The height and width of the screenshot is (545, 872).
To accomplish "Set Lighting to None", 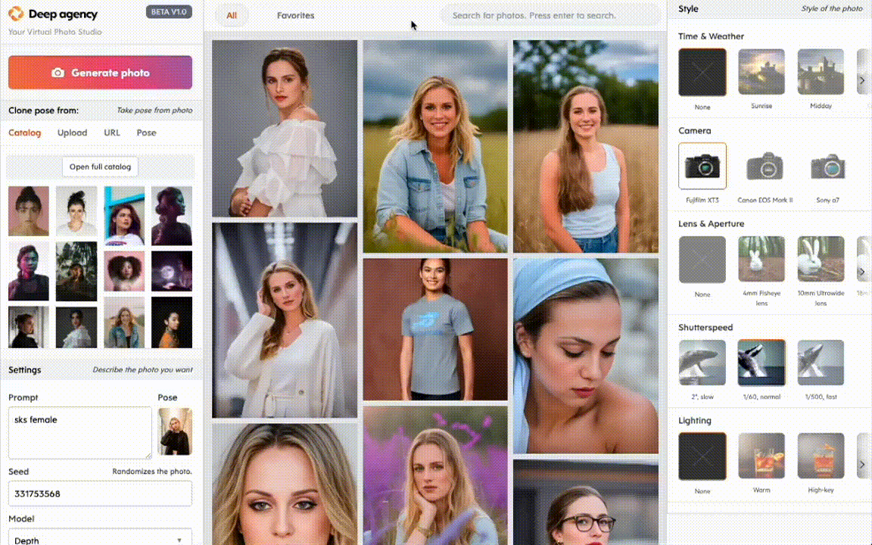I will pos(702,456).
